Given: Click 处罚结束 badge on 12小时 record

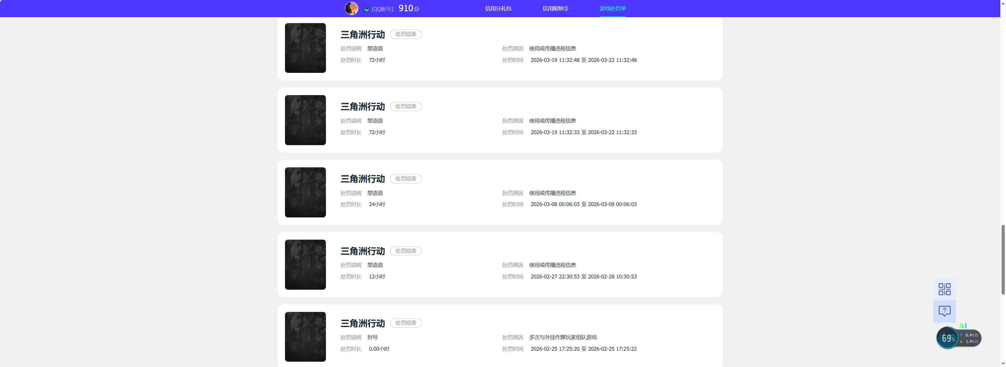Looking at the screenshot, I should (x=405, y=251).
